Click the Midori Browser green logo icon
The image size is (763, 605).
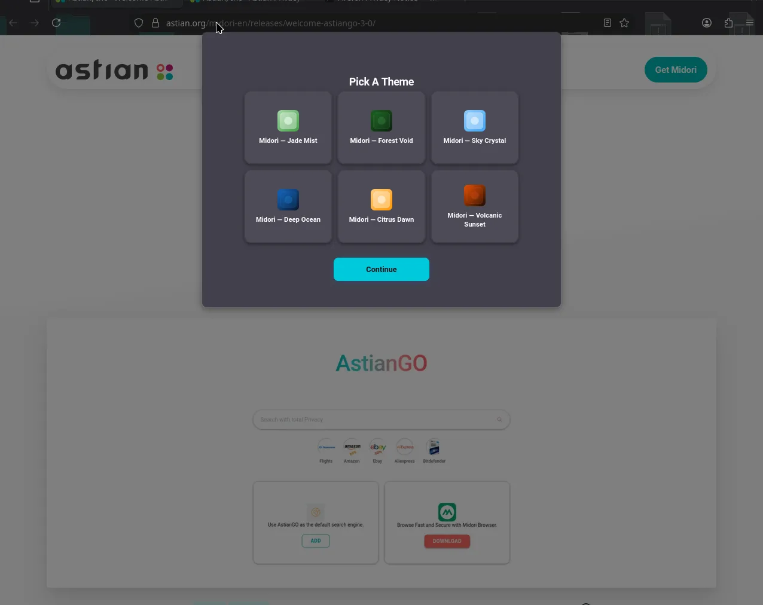[447, 512]
